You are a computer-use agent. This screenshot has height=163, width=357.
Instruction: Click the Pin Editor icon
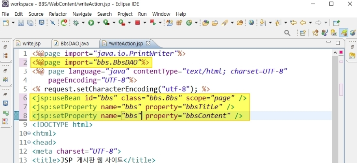pyautogui.click(x=336, y=23)
